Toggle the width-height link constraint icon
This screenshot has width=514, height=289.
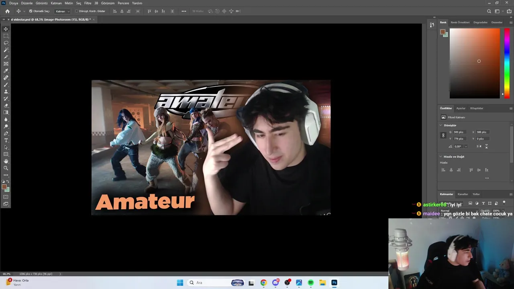[x=443, y=135]
